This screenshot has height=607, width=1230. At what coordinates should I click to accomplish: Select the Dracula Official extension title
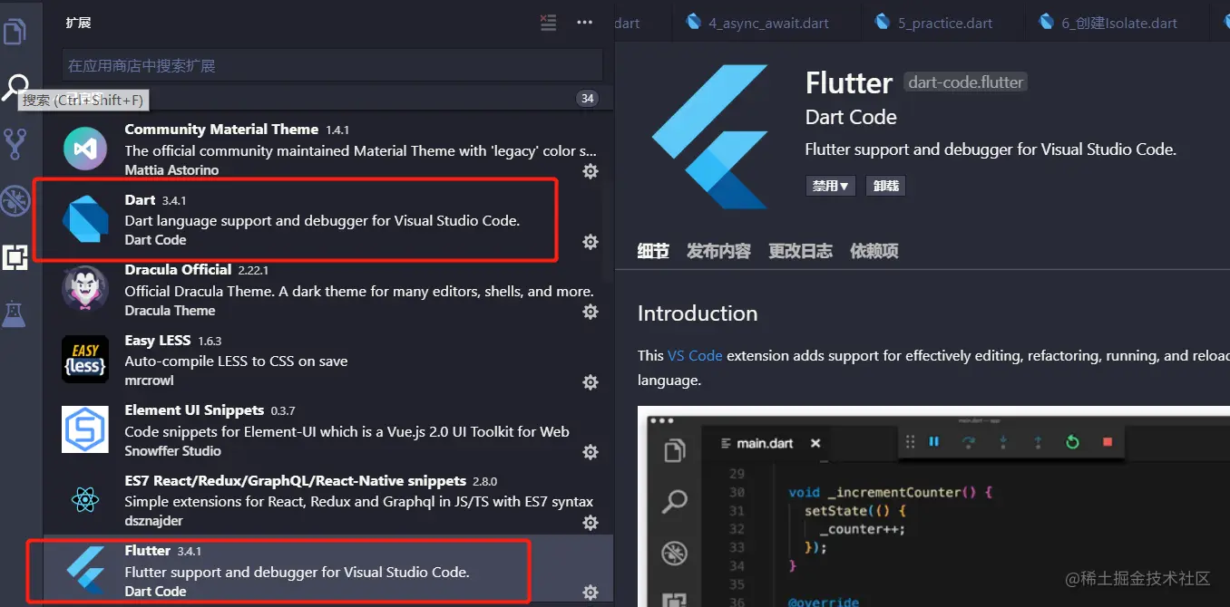click(x=178, y=270)
